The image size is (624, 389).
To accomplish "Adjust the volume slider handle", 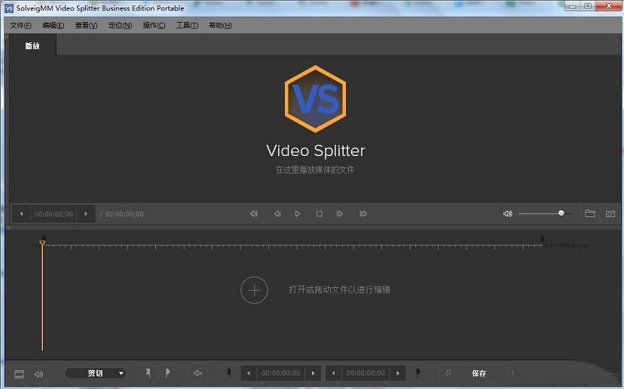I will pos(561,213).
